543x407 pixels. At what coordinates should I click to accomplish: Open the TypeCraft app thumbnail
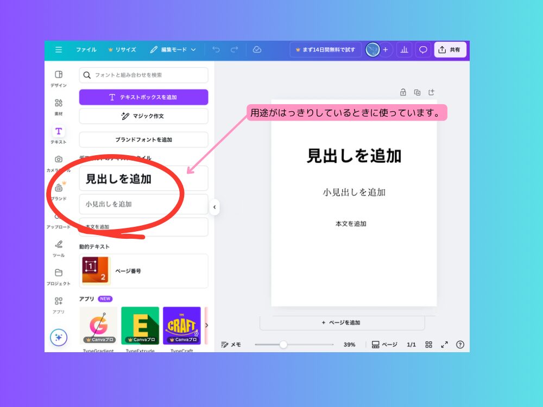click(182, 325)
